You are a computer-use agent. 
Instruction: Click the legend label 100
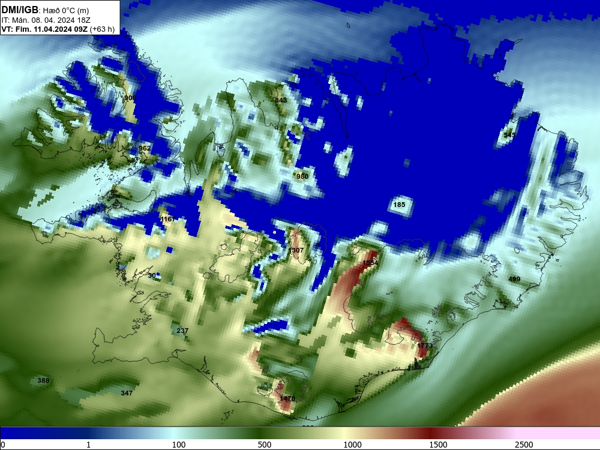pos(179,445)
